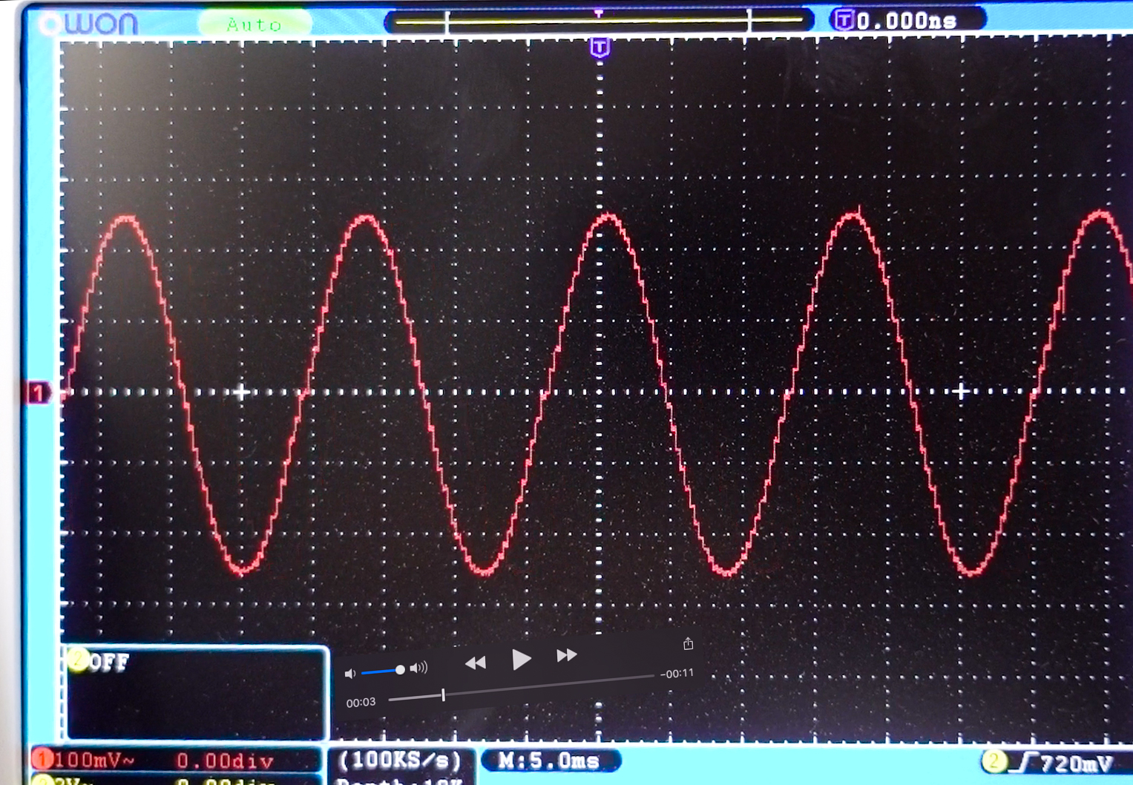Click the fast forward button
The height and width of the screenshot is (785, 1133).
[567, 655]
